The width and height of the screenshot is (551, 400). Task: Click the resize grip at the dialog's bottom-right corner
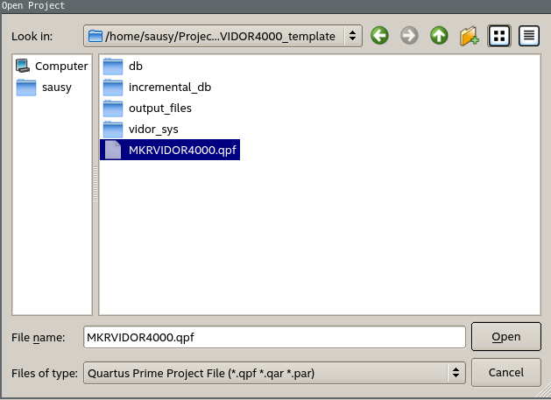(544, 391)
